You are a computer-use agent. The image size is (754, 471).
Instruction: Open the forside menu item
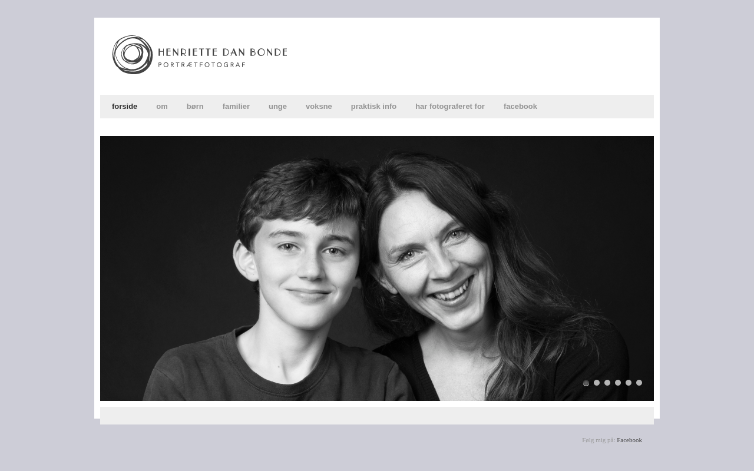click(x=124, y=107)
